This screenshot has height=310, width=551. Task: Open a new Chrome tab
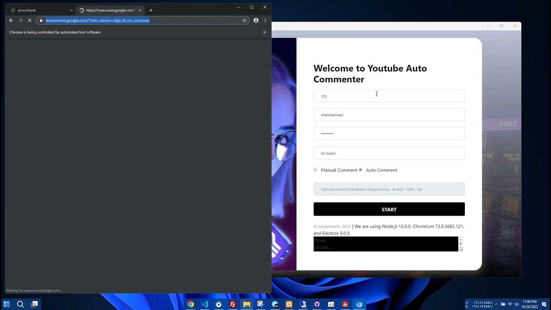[x=151, y=10]
